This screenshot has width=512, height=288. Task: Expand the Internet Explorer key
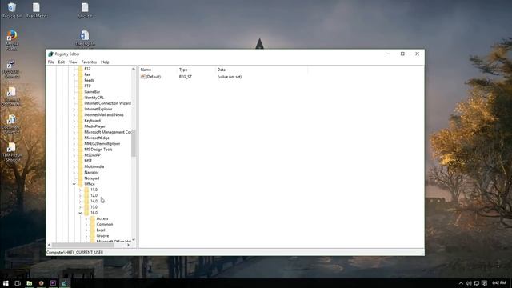74,109
